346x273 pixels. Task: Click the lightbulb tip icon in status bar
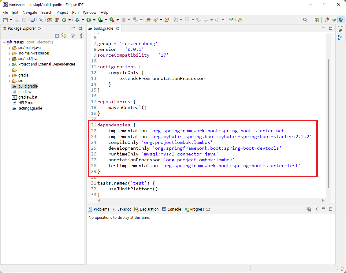[342, 269]
